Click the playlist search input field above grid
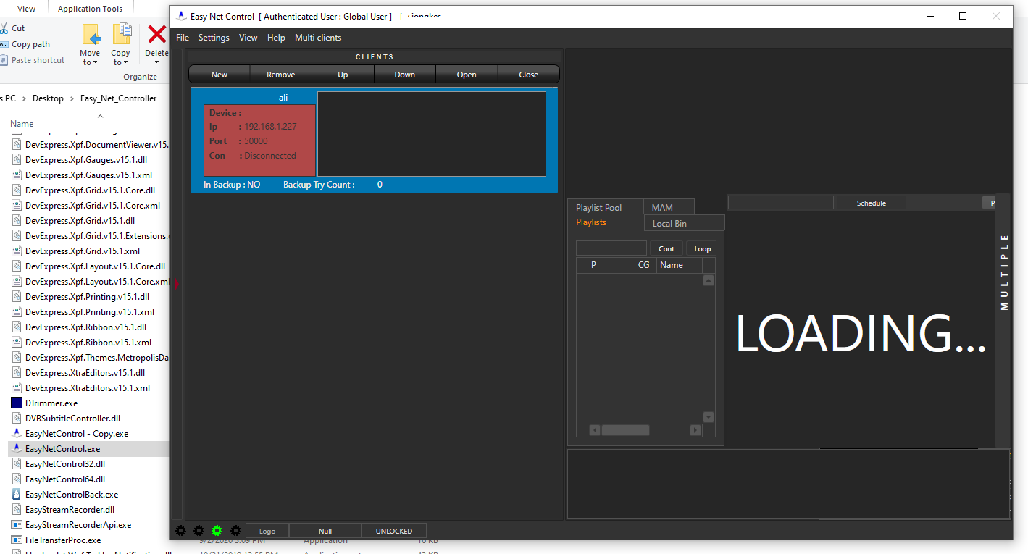The image size is (1028, 554). point(611,248)
